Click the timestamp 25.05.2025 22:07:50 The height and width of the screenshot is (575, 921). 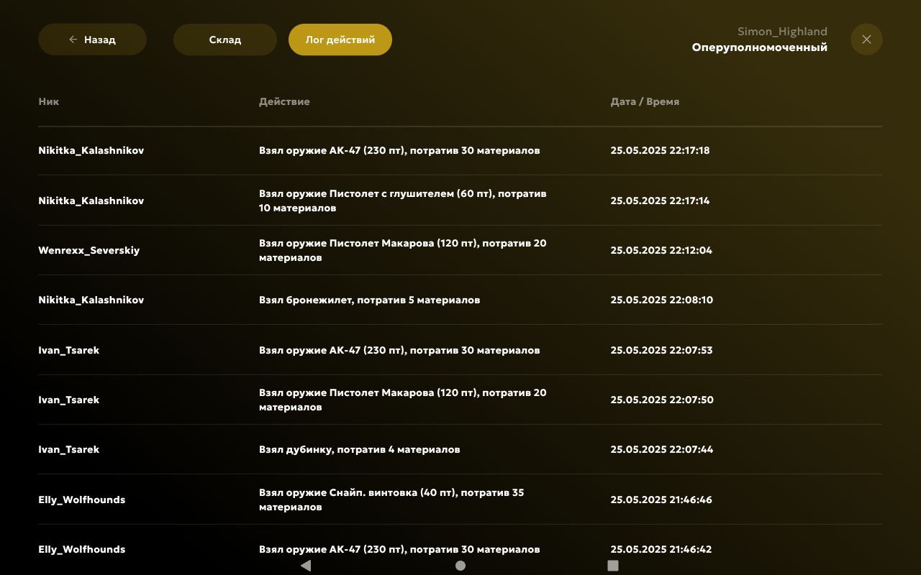pyautogui.click(x=662, y=400)
